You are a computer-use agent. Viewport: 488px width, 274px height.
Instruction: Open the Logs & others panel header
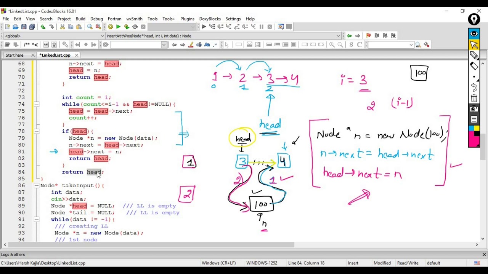[x=13, y=255]
